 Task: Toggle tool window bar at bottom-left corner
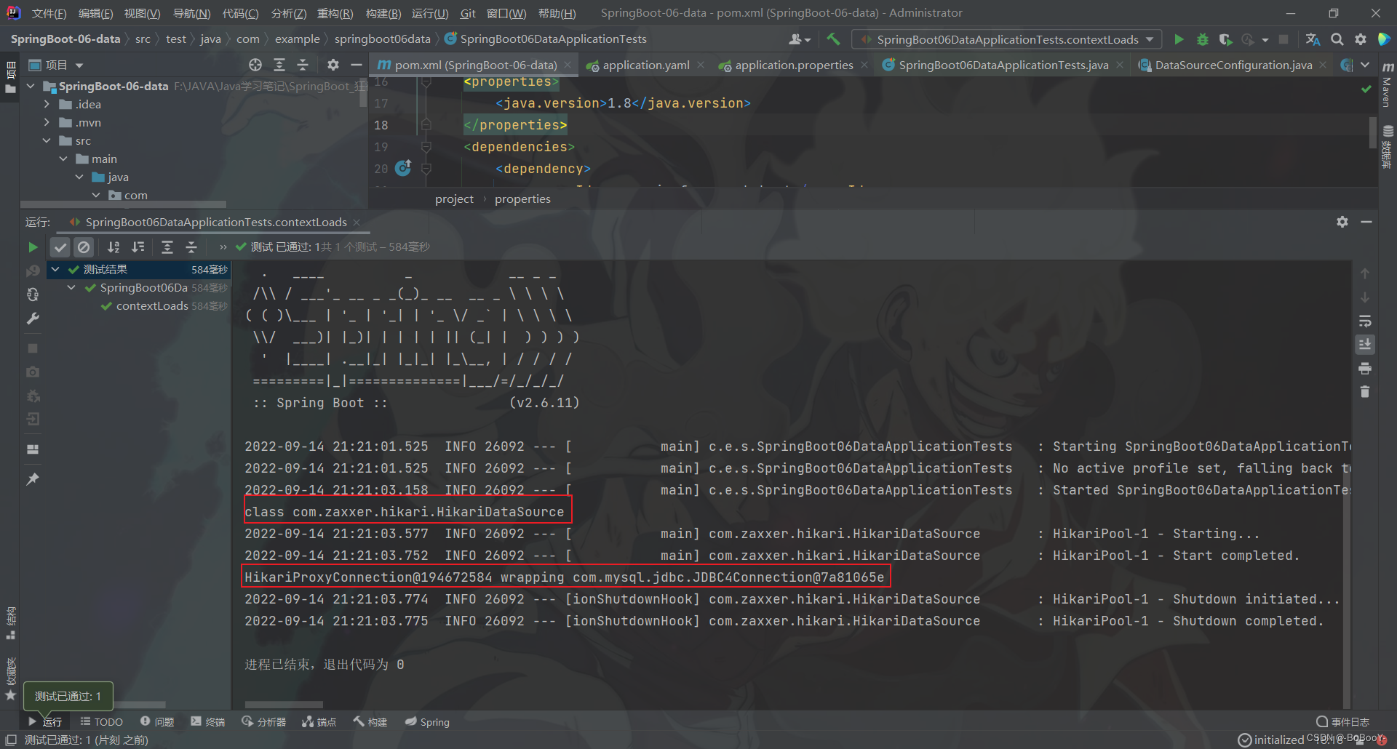[x=11, y=740]
